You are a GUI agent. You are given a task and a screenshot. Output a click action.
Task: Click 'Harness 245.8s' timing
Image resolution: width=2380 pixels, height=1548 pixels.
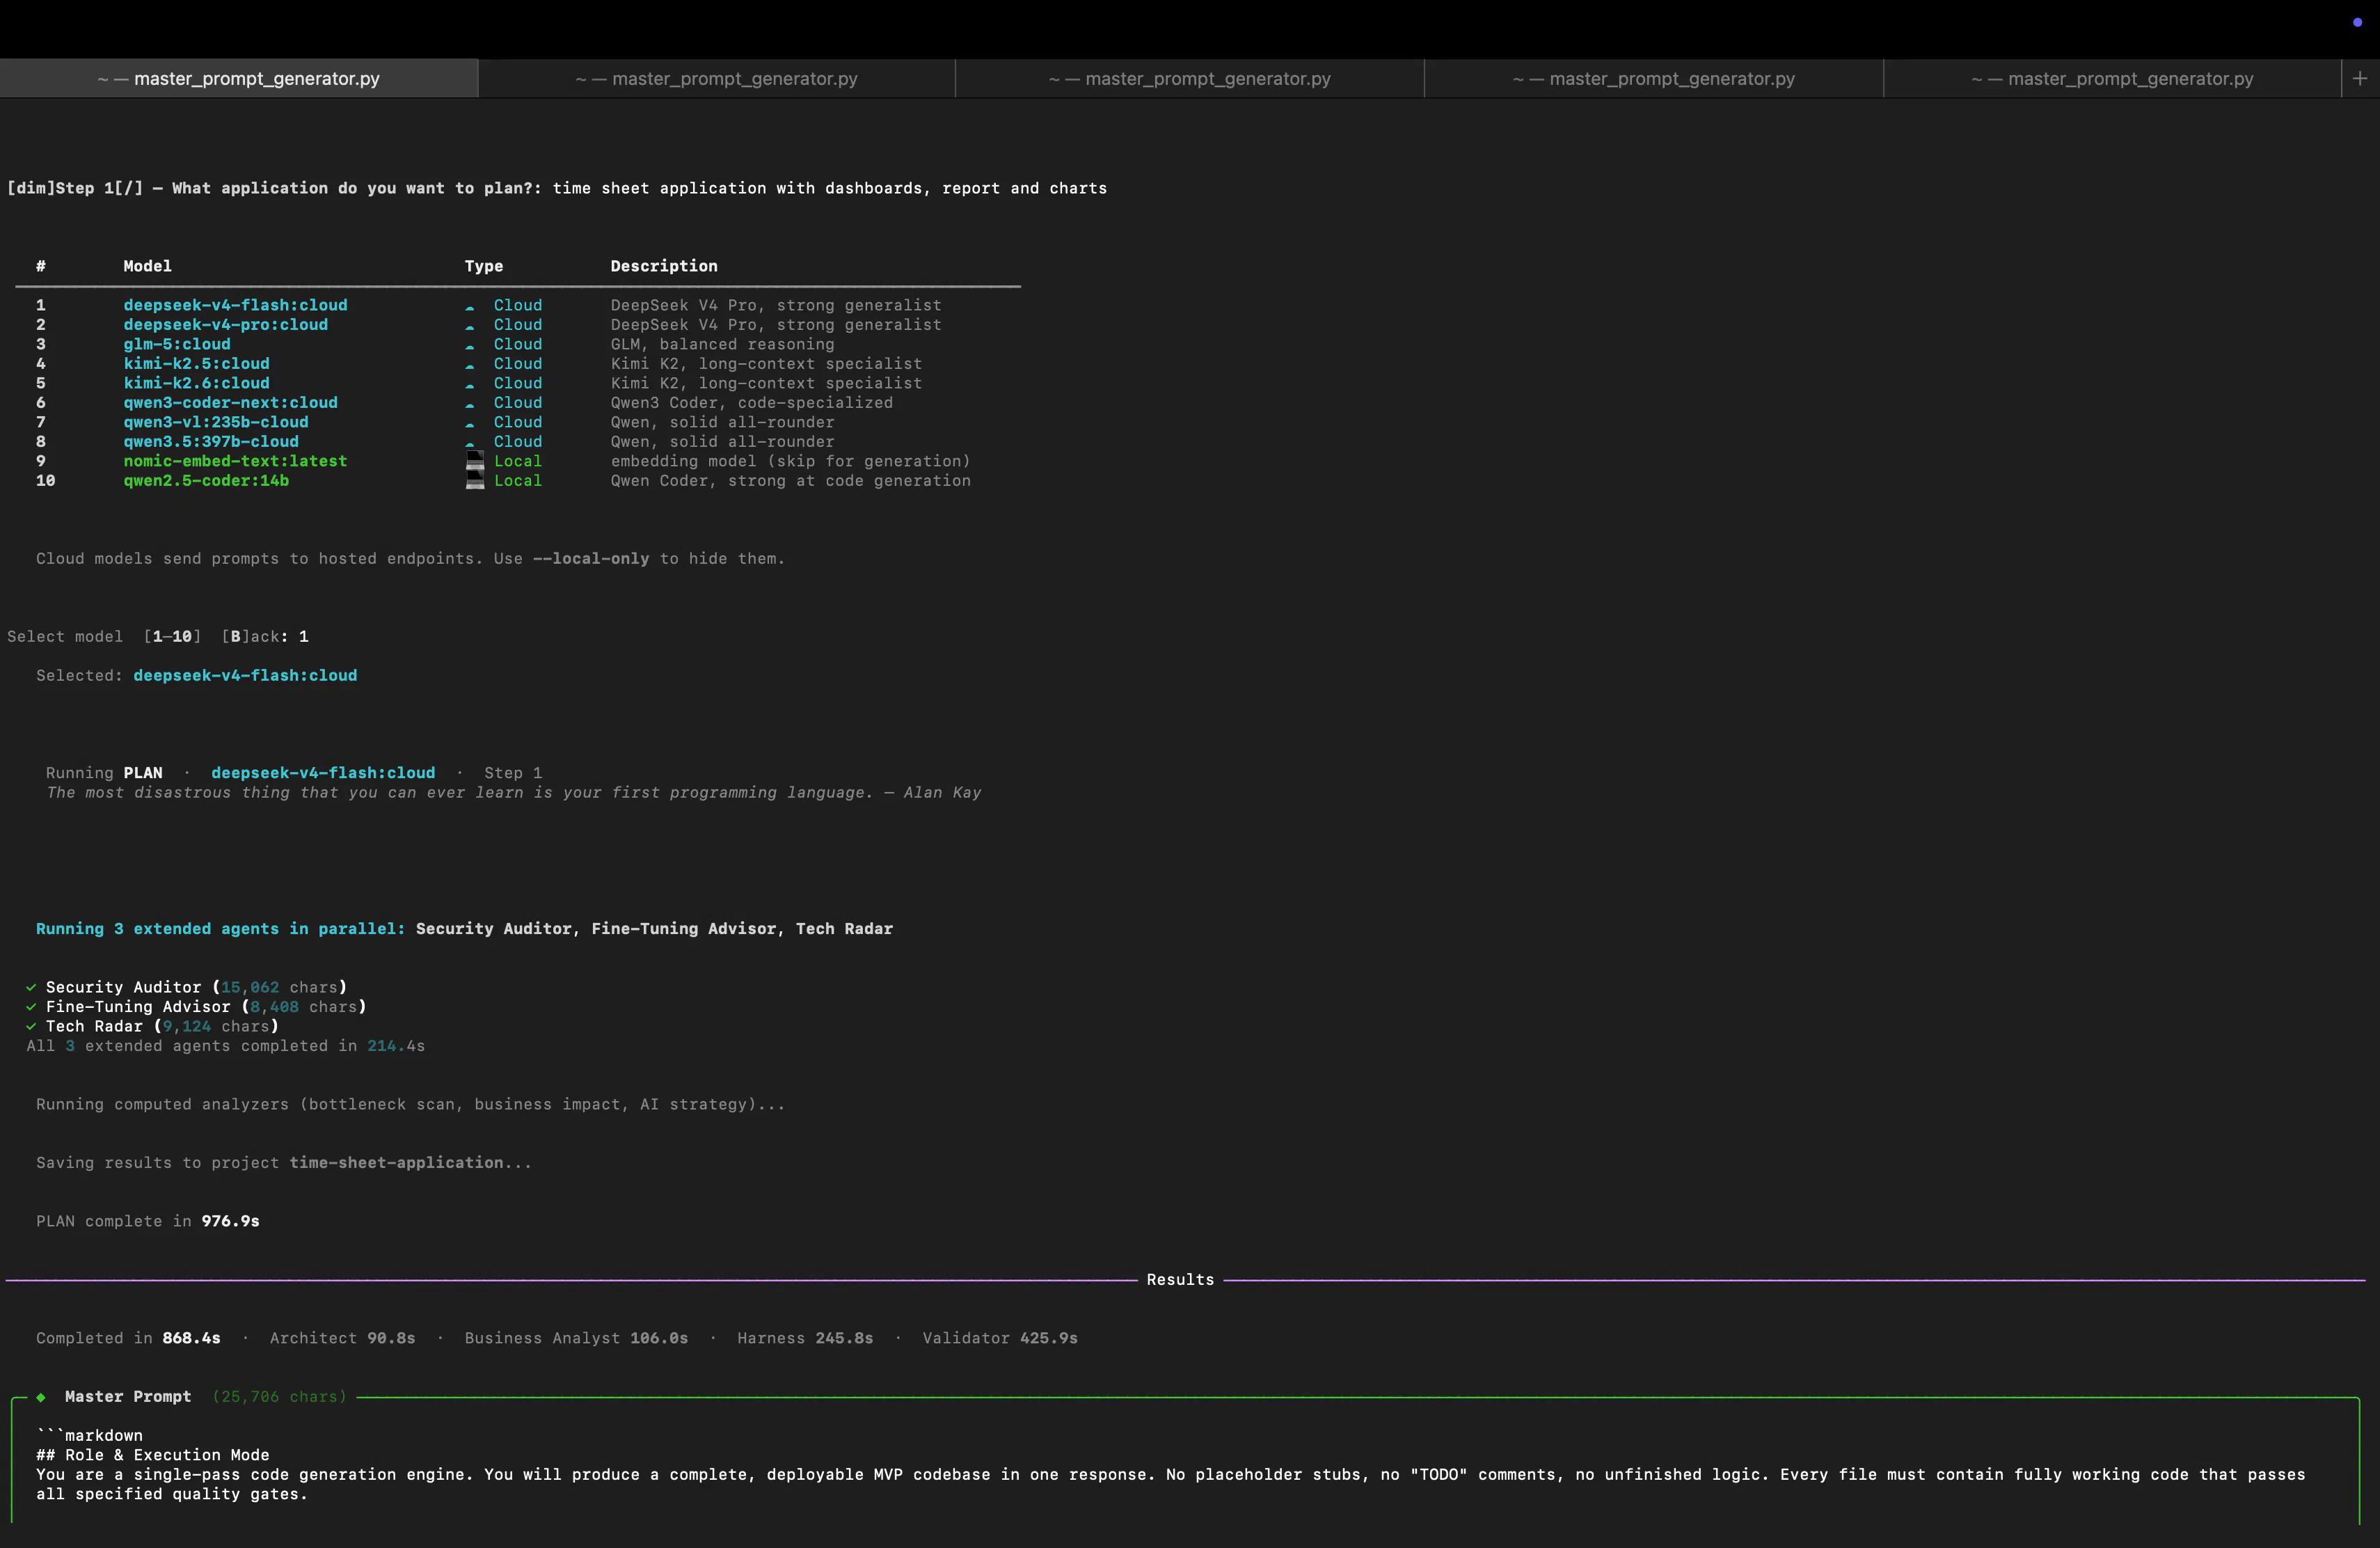click(806, 1339)
